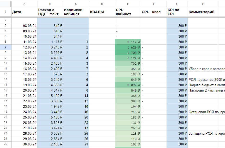Image resolution: width=225 pixels, height=148 pixels.
Task: Click KPI cell 300 ₽ in row 27.03.24
Action: point(177,128)
